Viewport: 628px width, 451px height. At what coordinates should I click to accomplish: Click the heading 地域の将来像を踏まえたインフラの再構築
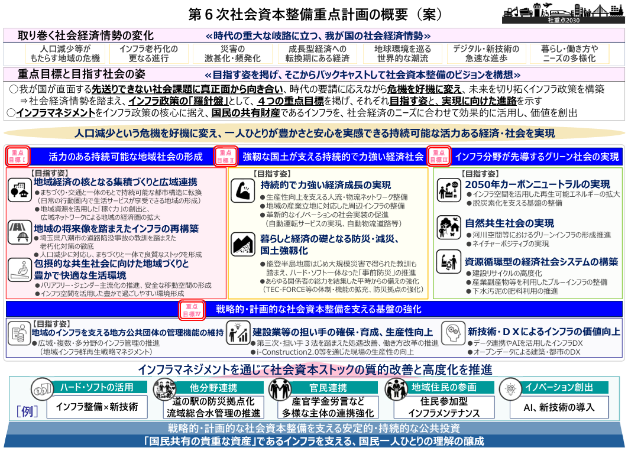pos(116,229)
